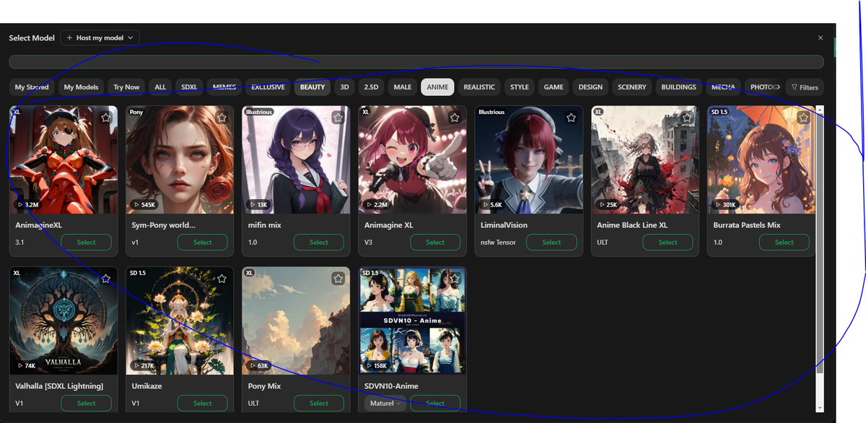This screenshot has height=423, width=866.
Task: Filter models by the SDXL tab
Action: (189, 87)
